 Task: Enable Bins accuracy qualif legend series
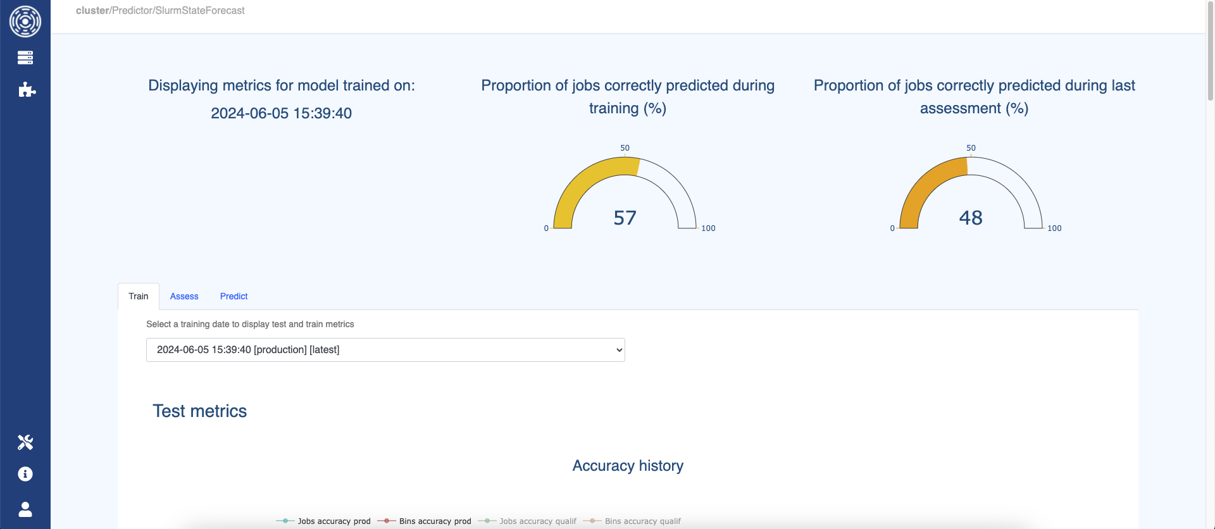(x=632, y=521)
